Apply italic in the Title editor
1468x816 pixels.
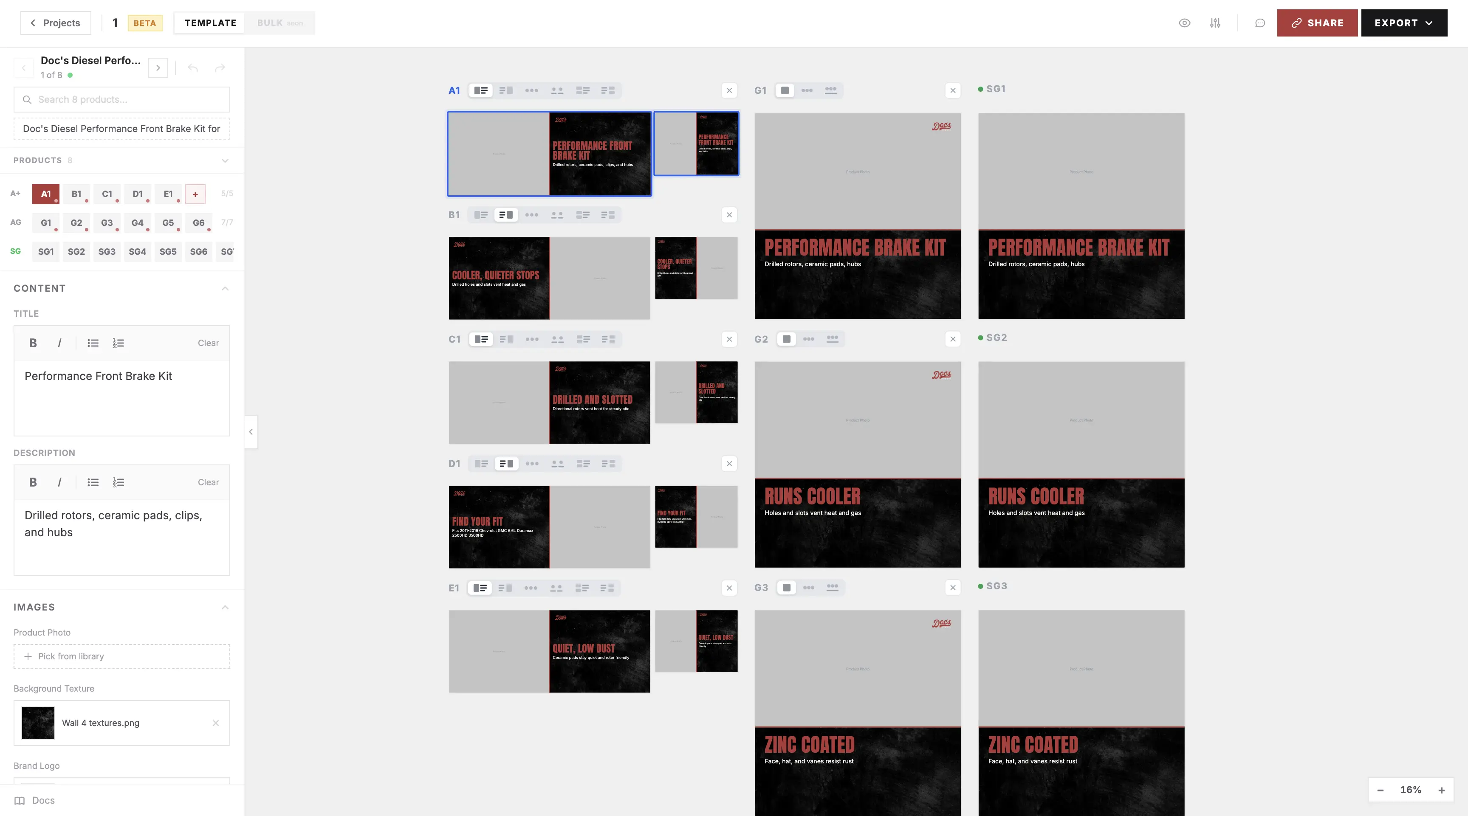point(59,343)
